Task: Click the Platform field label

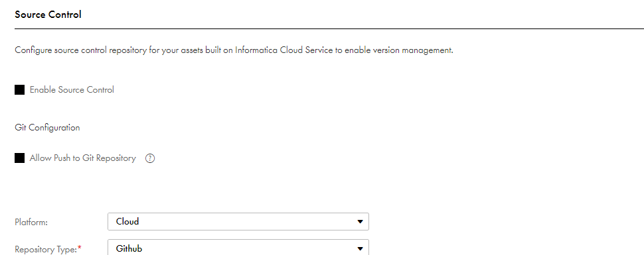Action: pos(31,222)
